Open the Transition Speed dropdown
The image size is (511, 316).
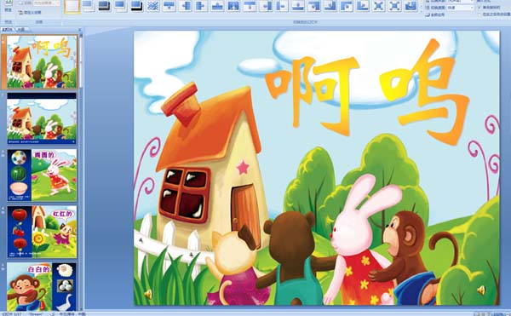pos(460,8)
